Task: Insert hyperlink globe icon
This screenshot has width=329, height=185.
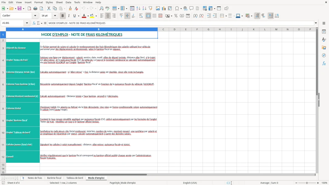Action: tap(185, 8)
